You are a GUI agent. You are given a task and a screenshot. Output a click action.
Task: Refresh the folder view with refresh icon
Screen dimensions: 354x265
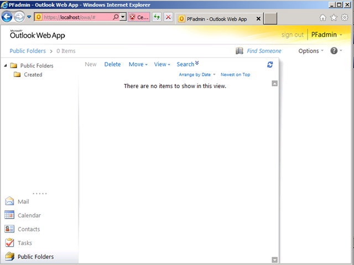coord(270,65)
